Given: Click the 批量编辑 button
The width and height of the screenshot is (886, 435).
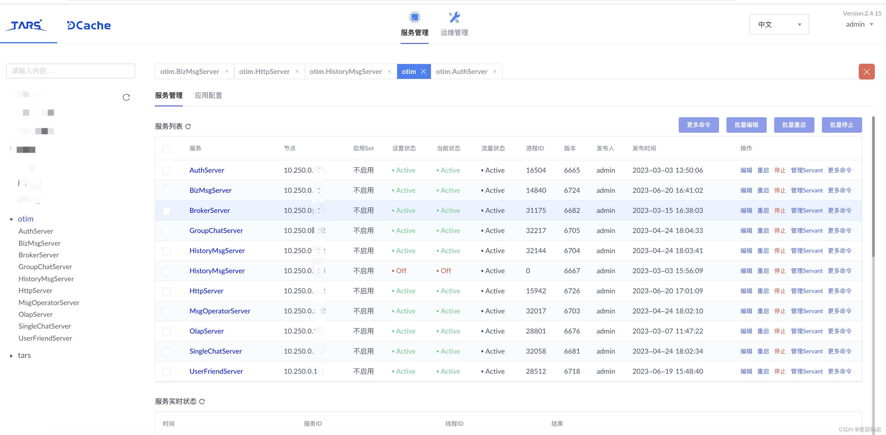Looking at the screenshot, I should point(746,125).
